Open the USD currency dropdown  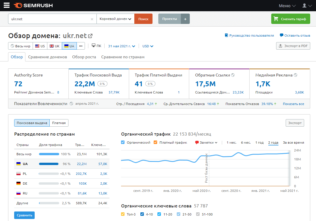pos(148,46)
